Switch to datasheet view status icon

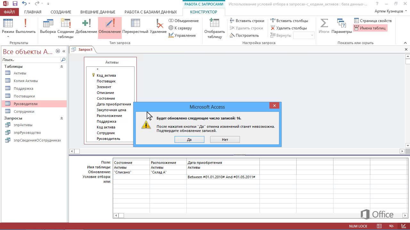click(379, 226)
